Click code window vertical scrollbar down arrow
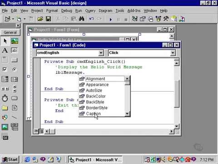The width and height of the screenshot is (218, 164). click(x=177, y=126)
